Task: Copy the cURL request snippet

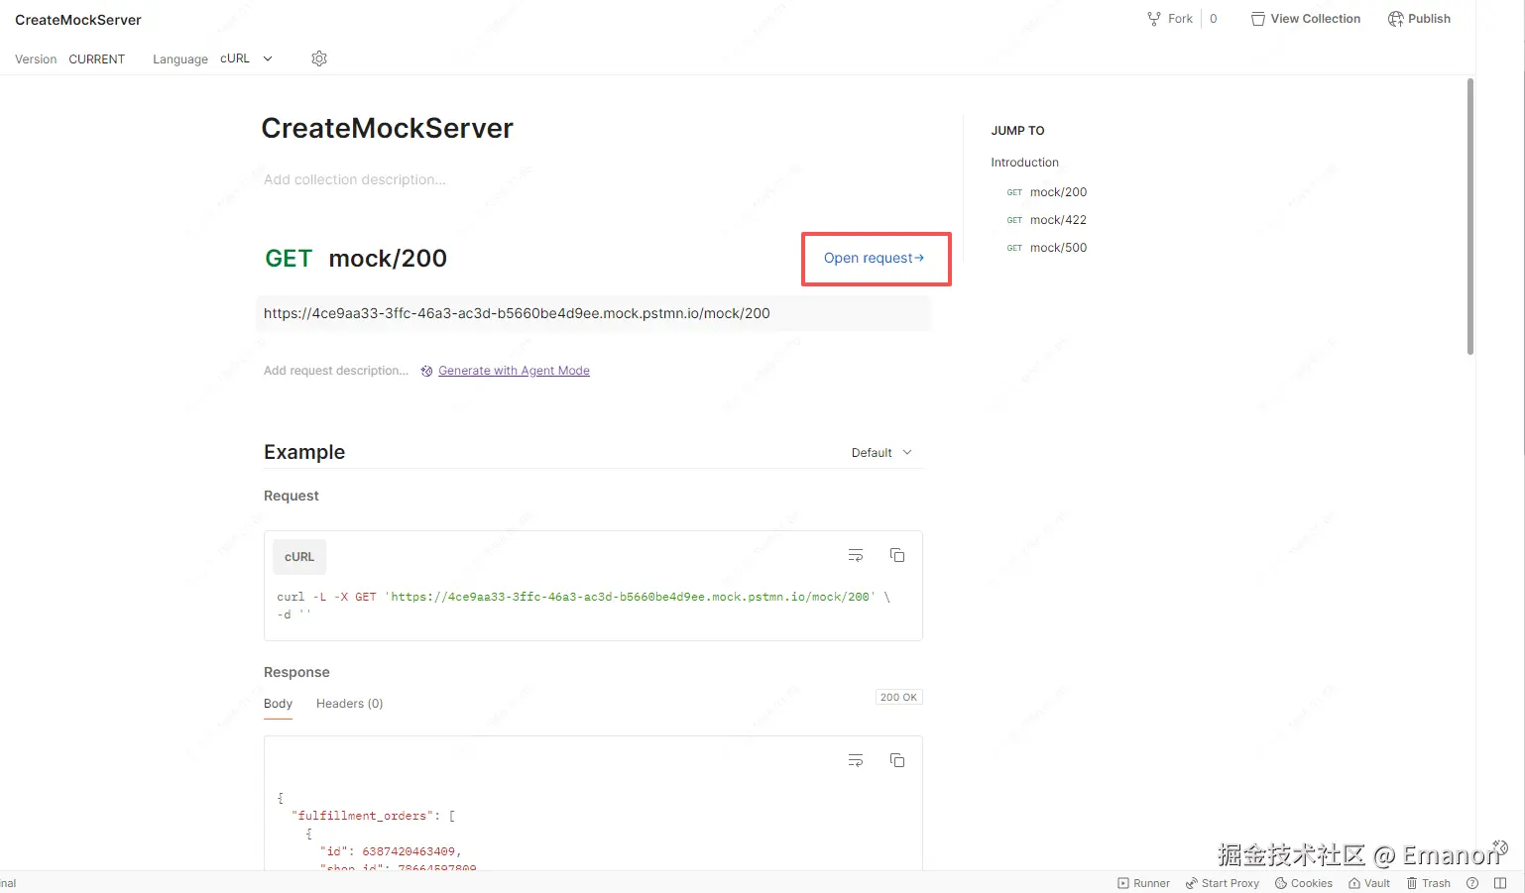Action: point(897,556)
